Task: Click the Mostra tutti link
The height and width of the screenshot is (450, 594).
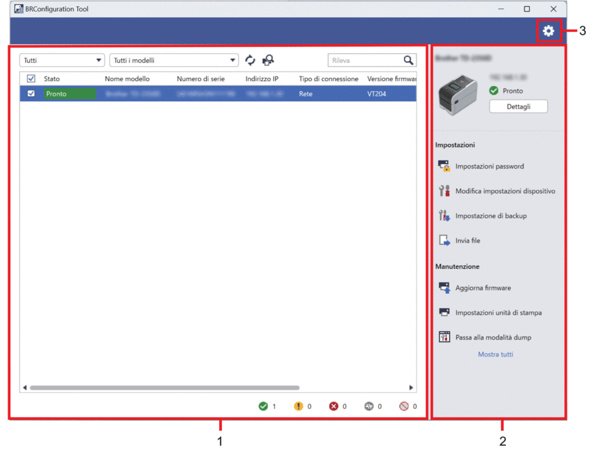Action: click(x=495, y=354)
